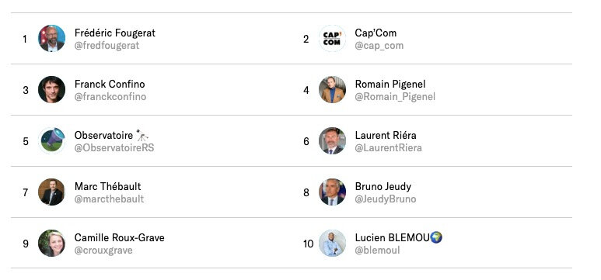601x280 pixels.
Task: Click the @Romain_Pigenel handle
Action: 395,97
